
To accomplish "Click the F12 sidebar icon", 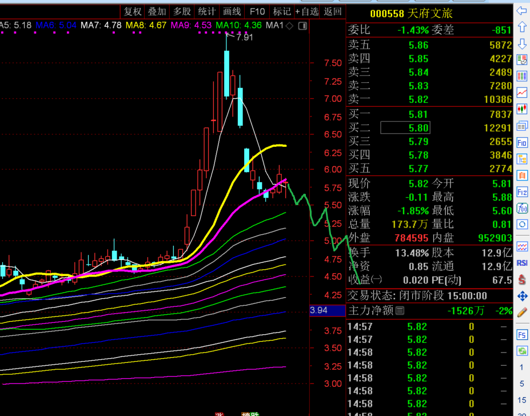I will 522,192.
